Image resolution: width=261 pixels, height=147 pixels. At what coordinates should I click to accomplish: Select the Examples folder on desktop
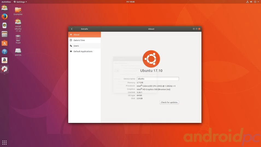(18, 11)
